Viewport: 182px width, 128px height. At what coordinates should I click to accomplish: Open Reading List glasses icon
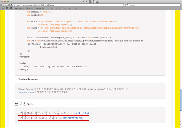3,8
